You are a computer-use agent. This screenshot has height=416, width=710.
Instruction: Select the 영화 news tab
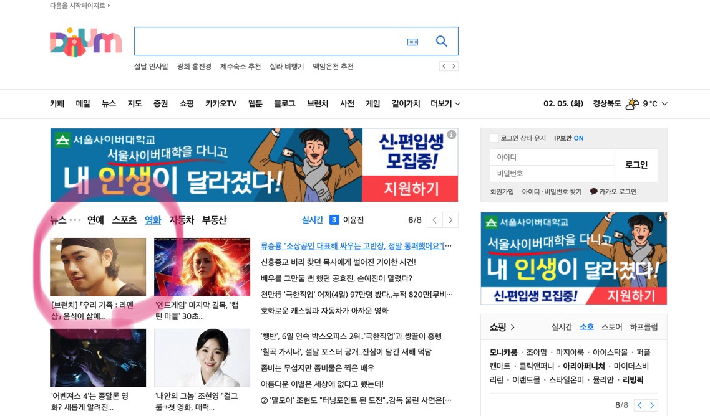point(153,220)
